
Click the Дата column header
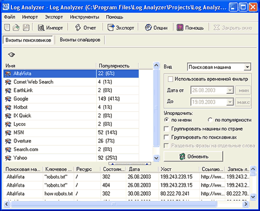pos(142,169)
